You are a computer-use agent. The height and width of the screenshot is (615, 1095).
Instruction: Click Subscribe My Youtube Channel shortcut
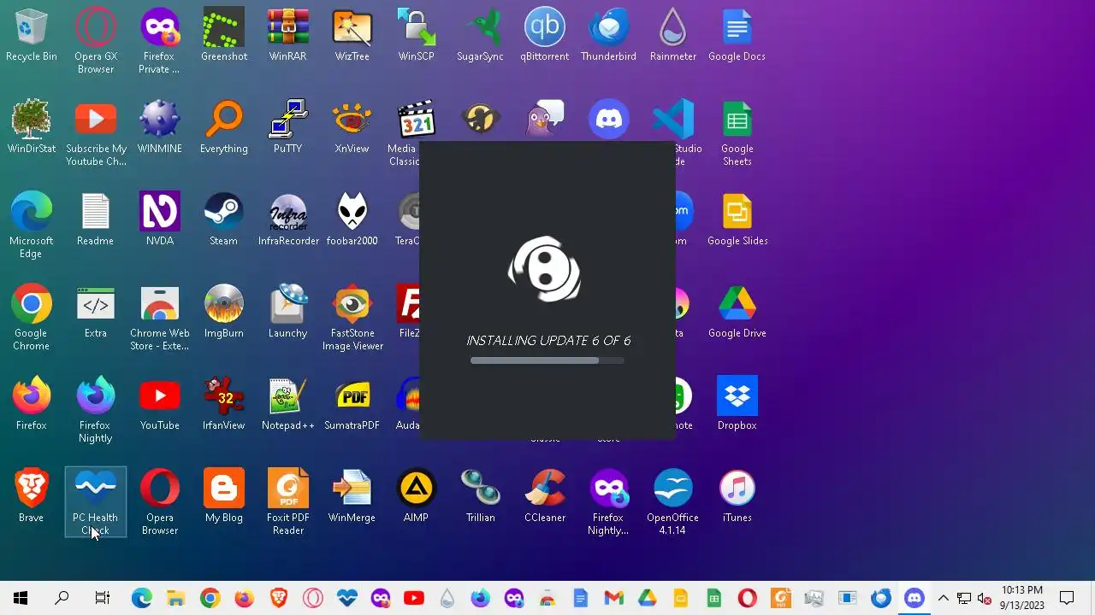pos(95,133)
